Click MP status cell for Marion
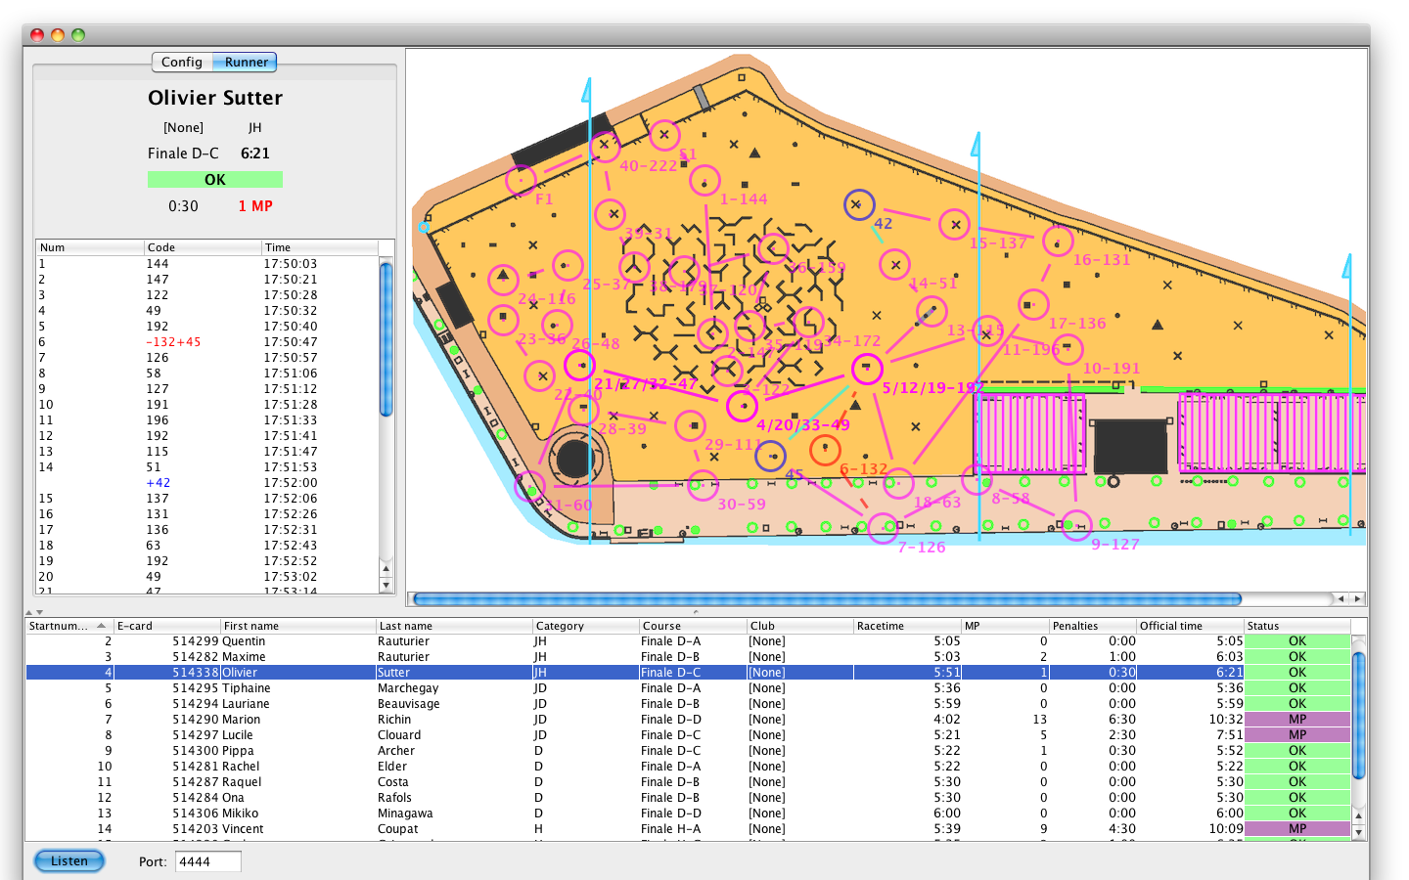The image size is (1409, 880). tap(1296, 720)
